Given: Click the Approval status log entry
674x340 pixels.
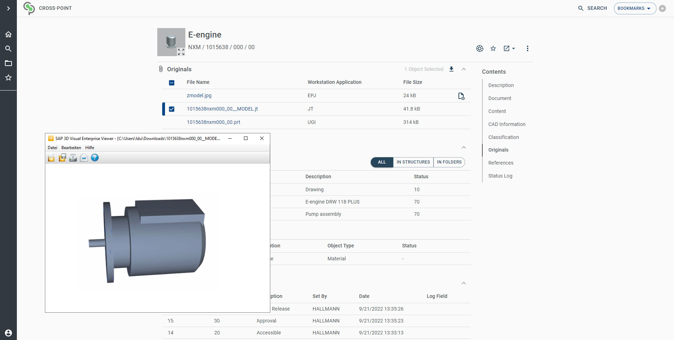Looking at the screenshot, I should click(266, 321).
